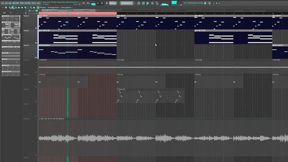Select the Omnisphere pattern thumbnail in picker
The width and height of the screenshot is (288, 162).
[11, 36]
